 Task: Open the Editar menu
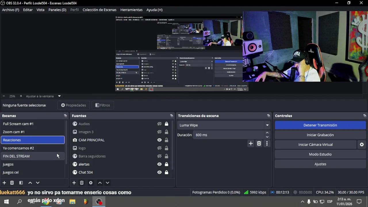point(28,10)
